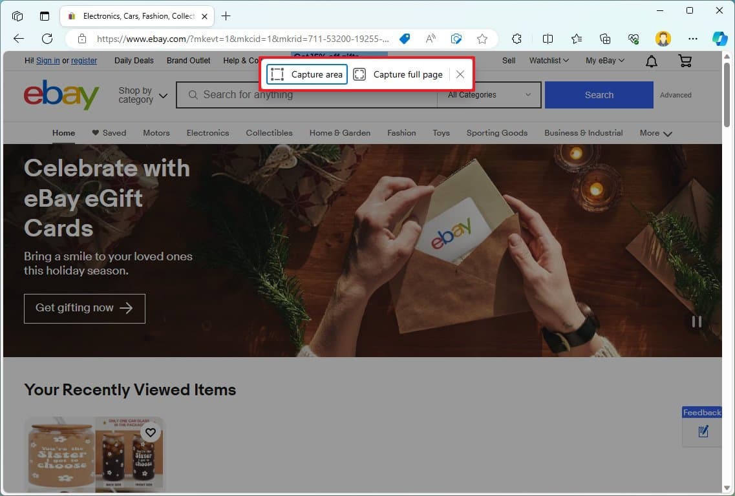
Task: Pause the banner carousel
Action: coord(697,322)
